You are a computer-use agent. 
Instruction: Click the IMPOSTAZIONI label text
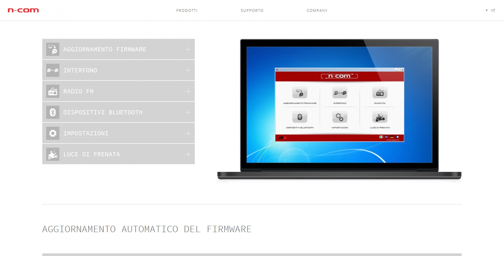pyautogui.click(x=86, y=133)
